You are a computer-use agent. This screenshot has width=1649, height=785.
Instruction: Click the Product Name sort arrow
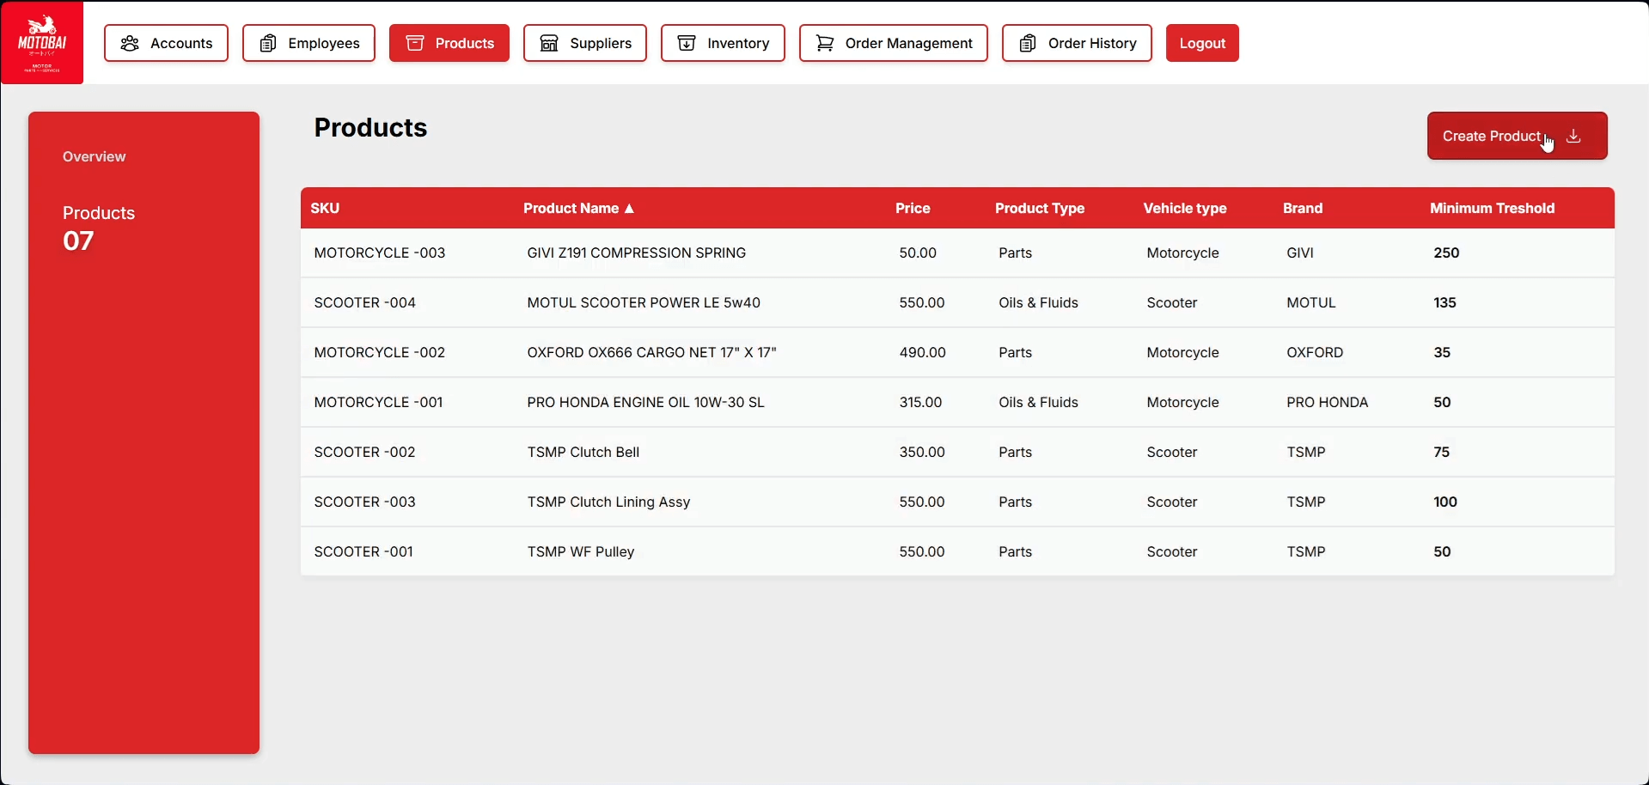tap(629, 209)
